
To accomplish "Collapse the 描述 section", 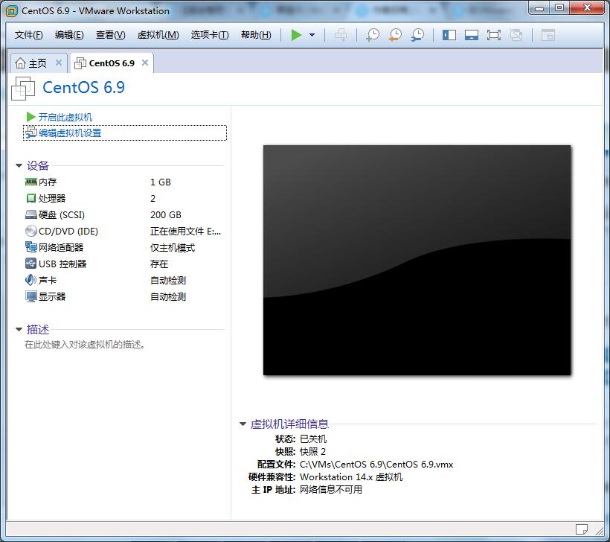I will (19, 330).
